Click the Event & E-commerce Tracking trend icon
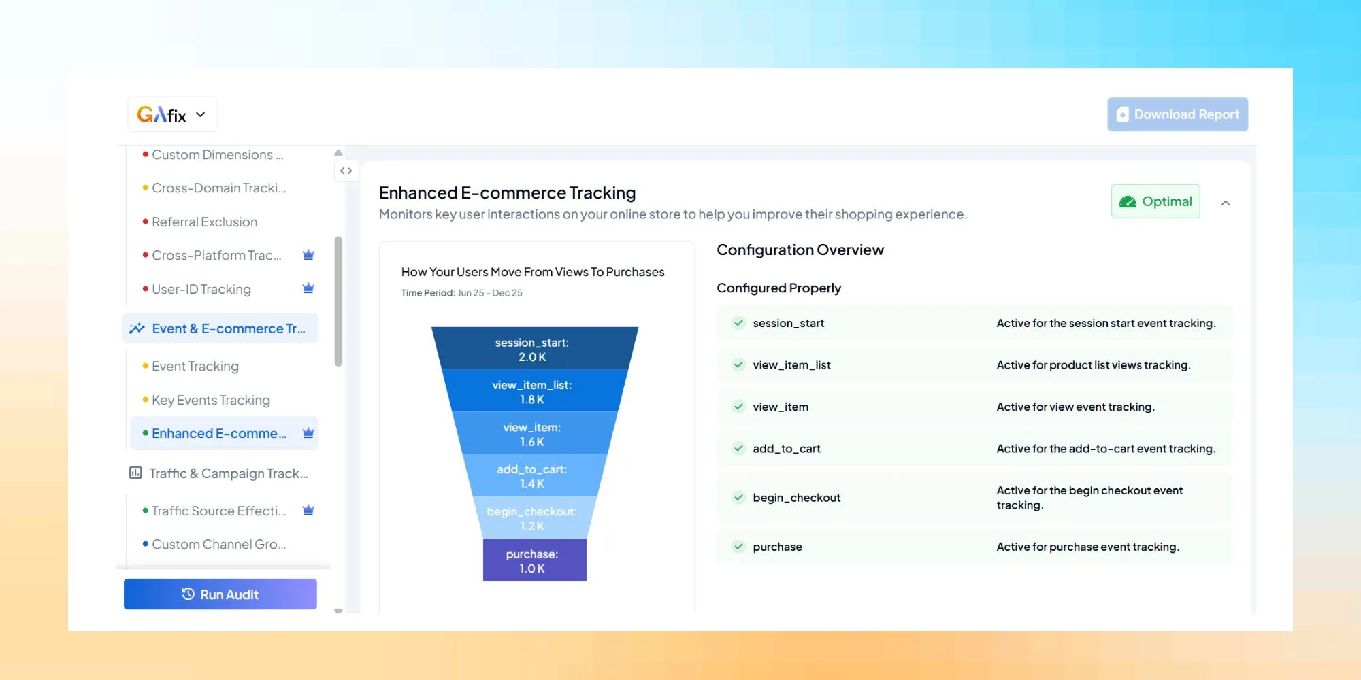The width and height of the screenshot is (1361, 680). point(137,328)
